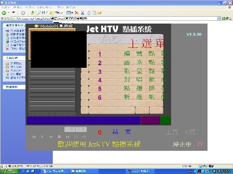This screenshot has width=233, height=174.
Task: Go up one folder level
Action: pos(32,13)
